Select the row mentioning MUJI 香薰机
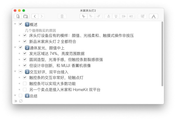Image resolution: width=176 pixels, height=120 pixels. coord(60,66)
